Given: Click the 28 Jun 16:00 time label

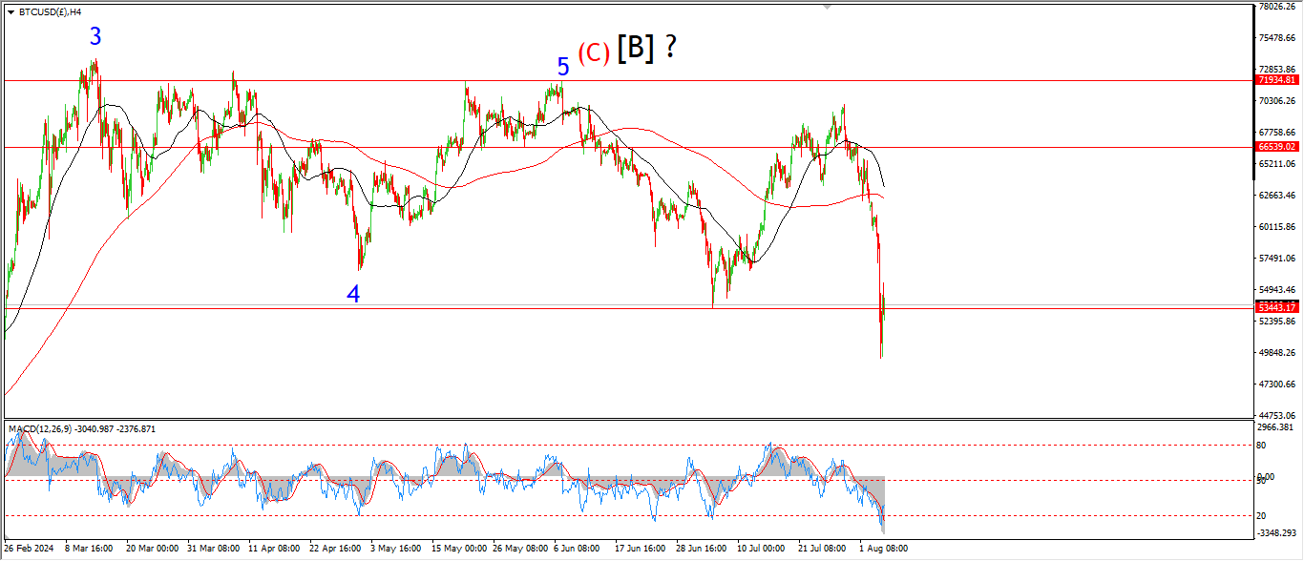Looking at the screenshot, I should (x=704, y=550).
